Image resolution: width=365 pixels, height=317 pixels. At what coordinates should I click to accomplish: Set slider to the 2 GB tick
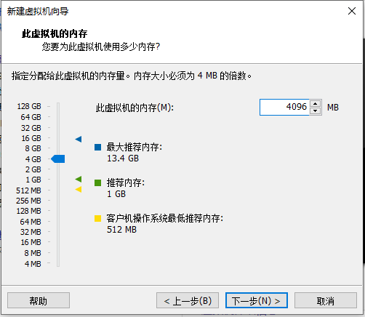click(58, 169)
